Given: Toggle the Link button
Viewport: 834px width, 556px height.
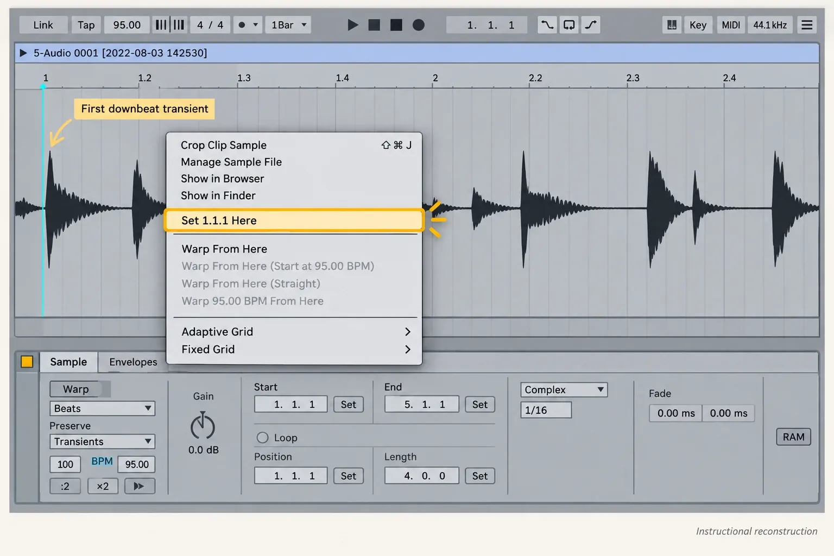Looking at the screenshot, I should [x=43, y=25].
